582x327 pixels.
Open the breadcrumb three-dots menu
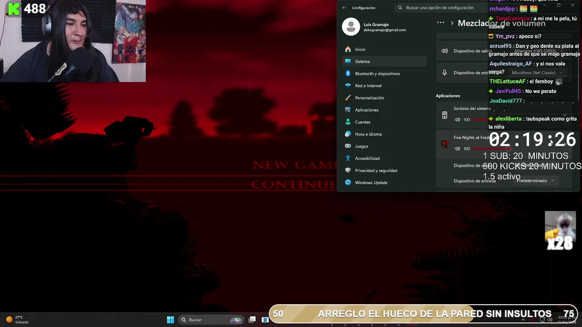(x=440, y=23)
